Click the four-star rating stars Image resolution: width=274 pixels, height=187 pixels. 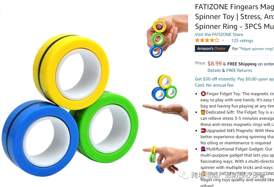tap(207, 41)
